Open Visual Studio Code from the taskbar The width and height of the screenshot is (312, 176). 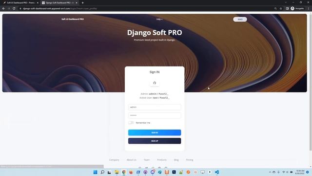click(x=217, y=172)
